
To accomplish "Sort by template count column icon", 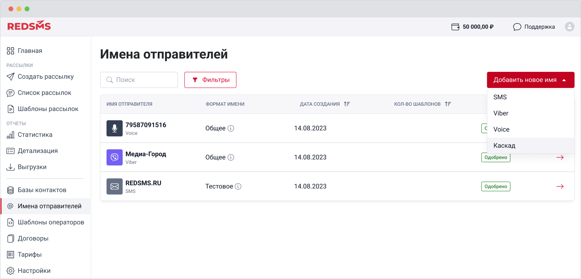I will tap(448, 104).
